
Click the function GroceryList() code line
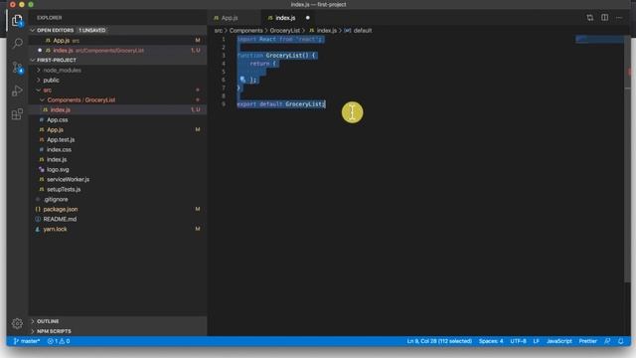tap(276, 56)
